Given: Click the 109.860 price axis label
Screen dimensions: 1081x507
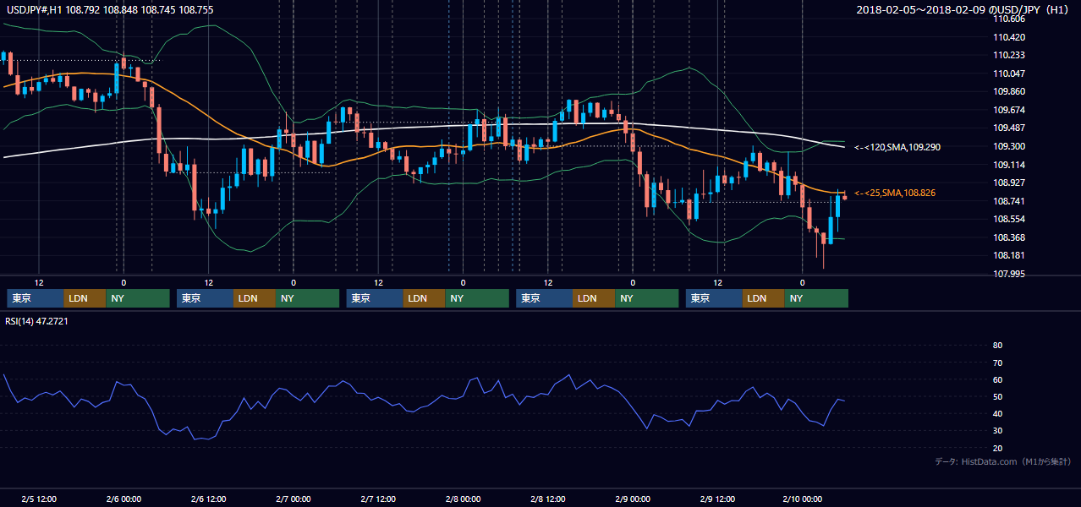Looking at the screenshot, I should [x=1010, y=91].
